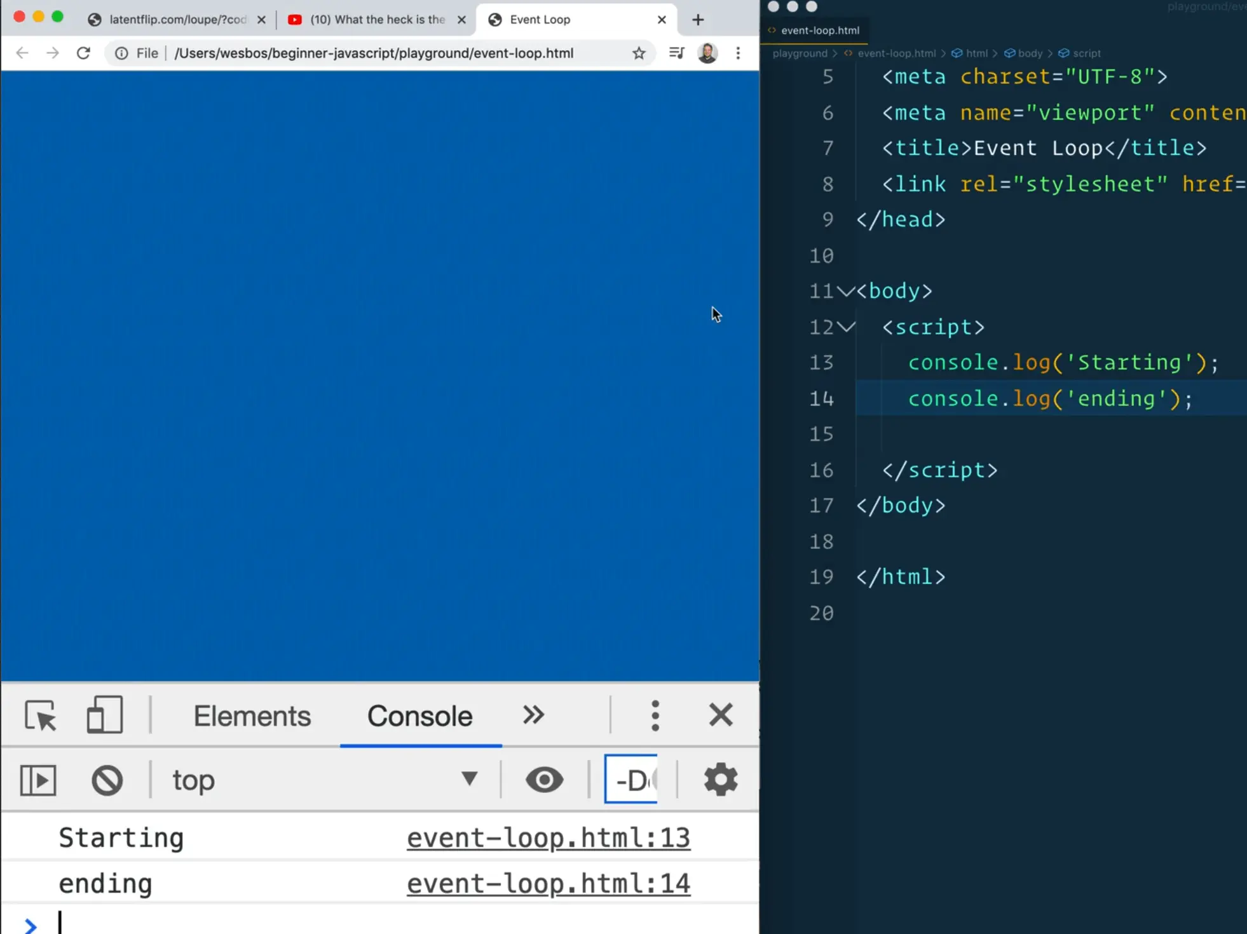The height and width of the screenshot is (934, 1247).
Task: Switch to the Elements tab
Action: (x=252, y=716)
